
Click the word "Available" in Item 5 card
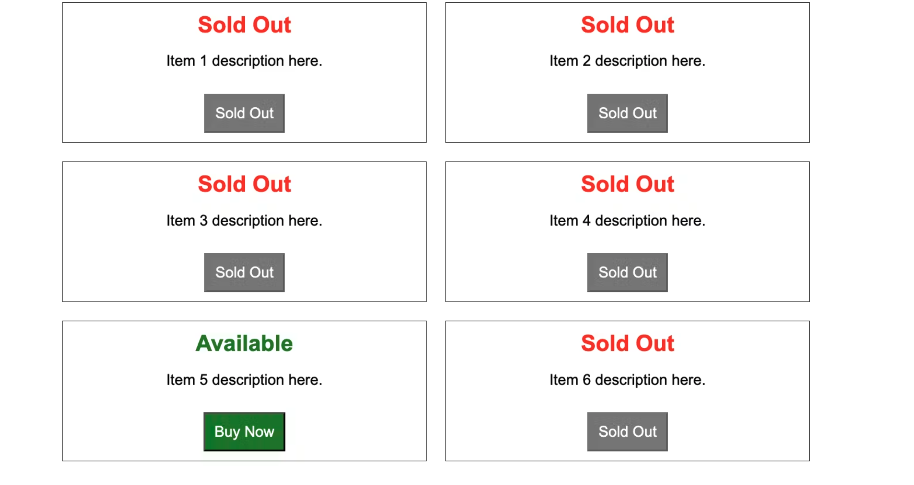[244, 343]
